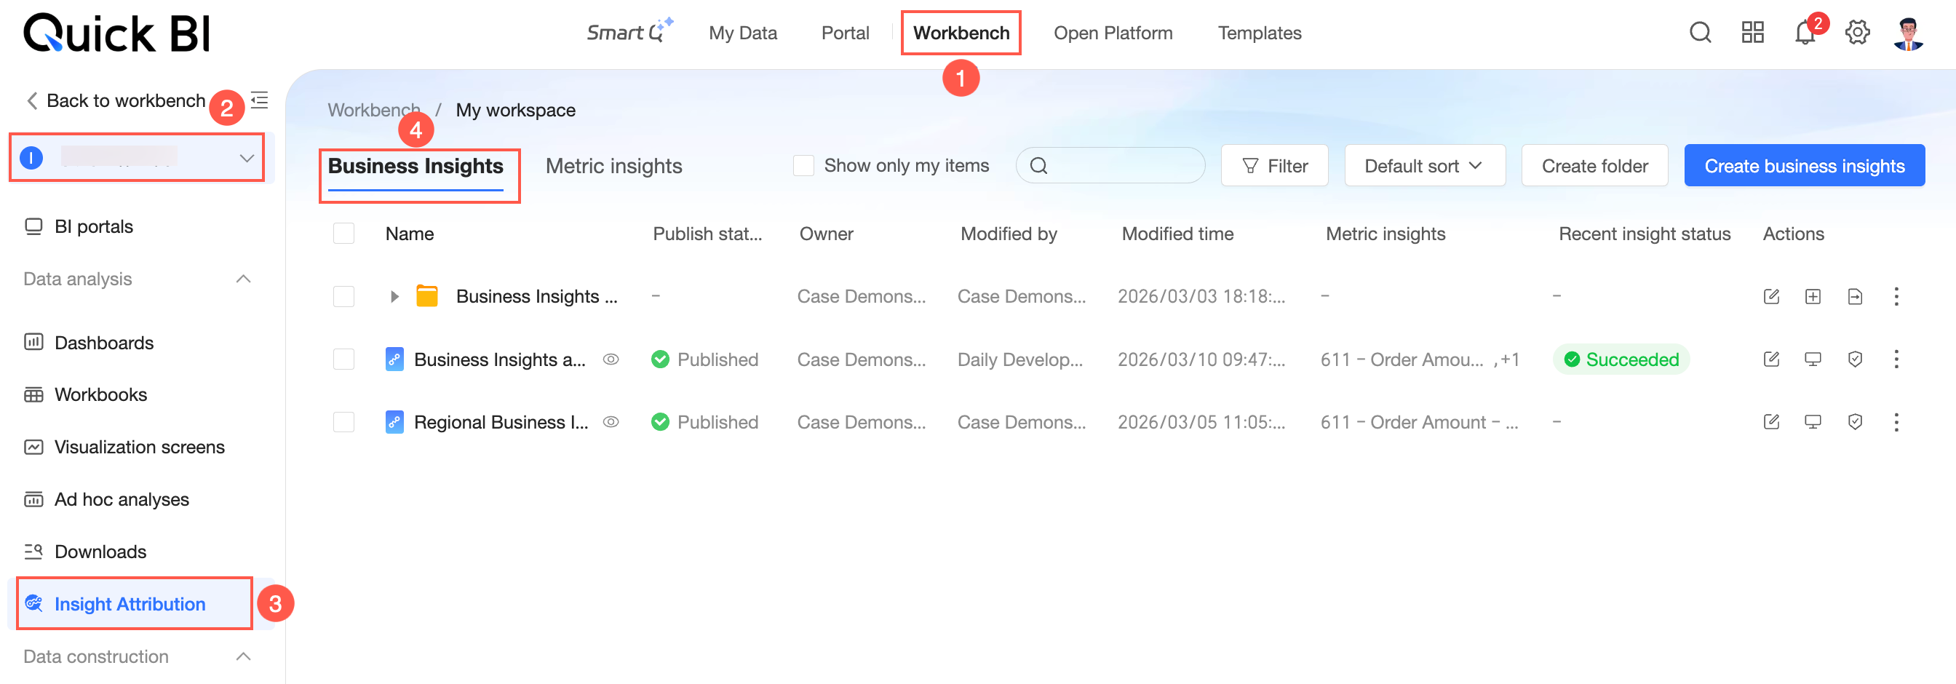Viewport: 1956px width, 684px height.
Task: Open the global search icon
Action: 1700,33
